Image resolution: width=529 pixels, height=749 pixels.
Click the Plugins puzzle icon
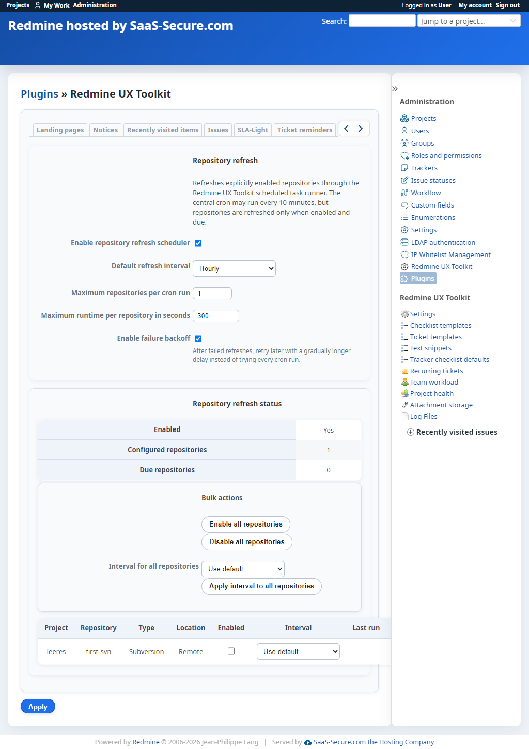[404, 279]
